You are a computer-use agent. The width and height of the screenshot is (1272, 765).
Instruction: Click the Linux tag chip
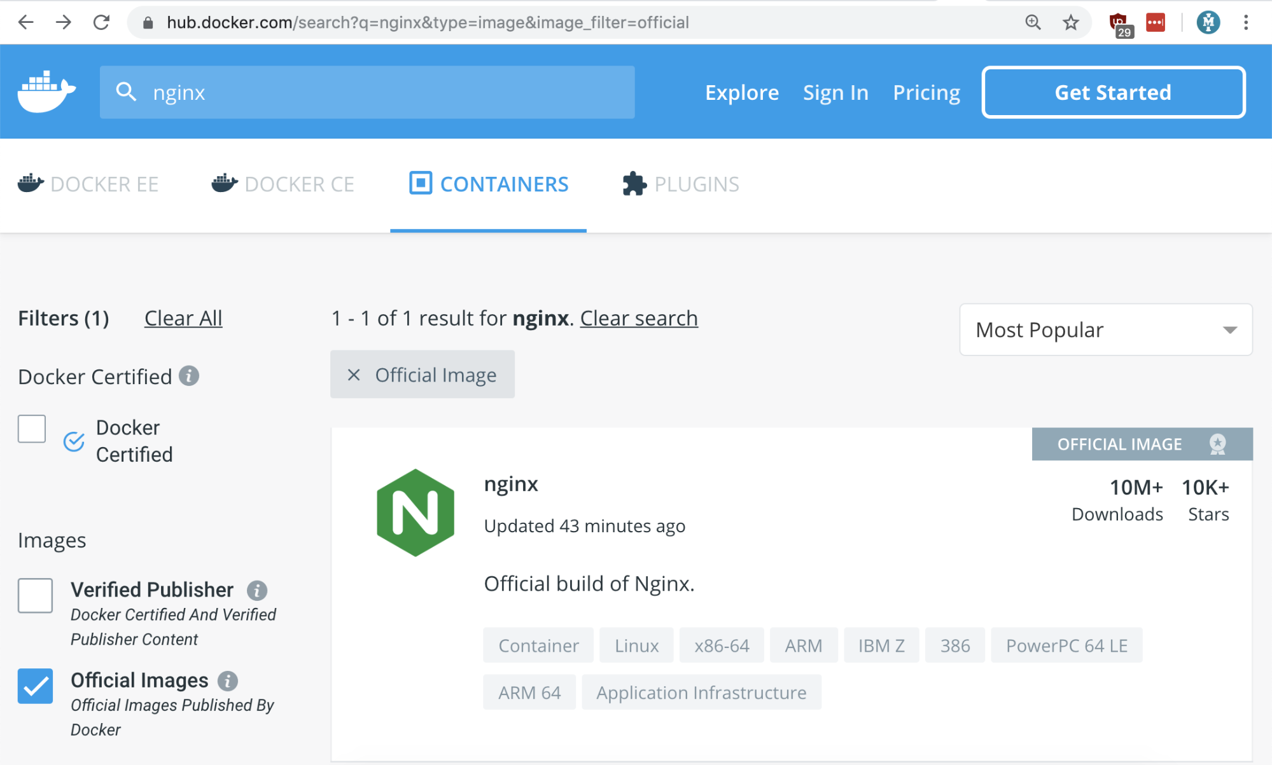tap(636, 645)
